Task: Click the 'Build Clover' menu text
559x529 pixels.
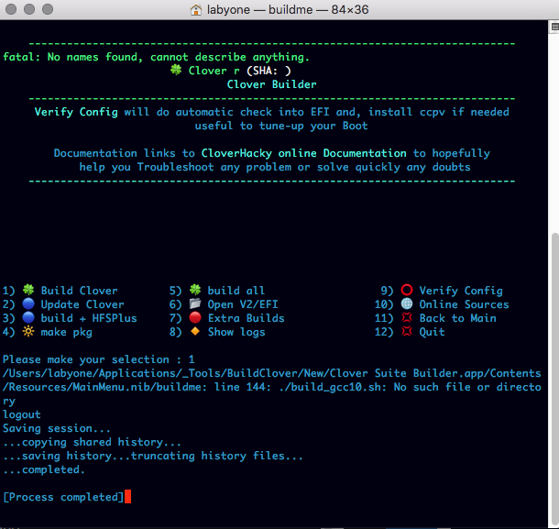Action: 79,291
